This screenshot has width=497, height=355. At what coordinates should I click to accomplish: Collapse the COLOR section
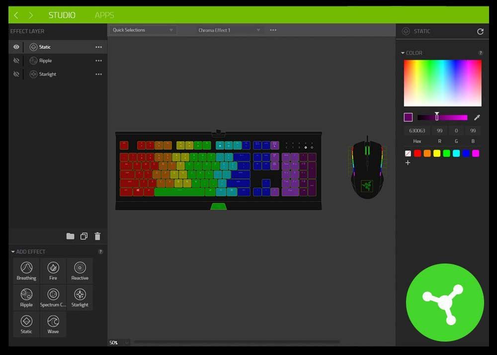pyautogui.click(x=403, y=53)
